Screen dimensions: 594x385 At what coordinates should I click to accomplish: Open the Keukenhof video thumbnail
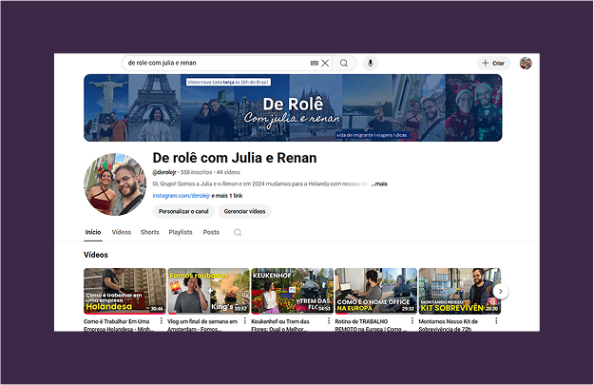click(x=292, y=291)
